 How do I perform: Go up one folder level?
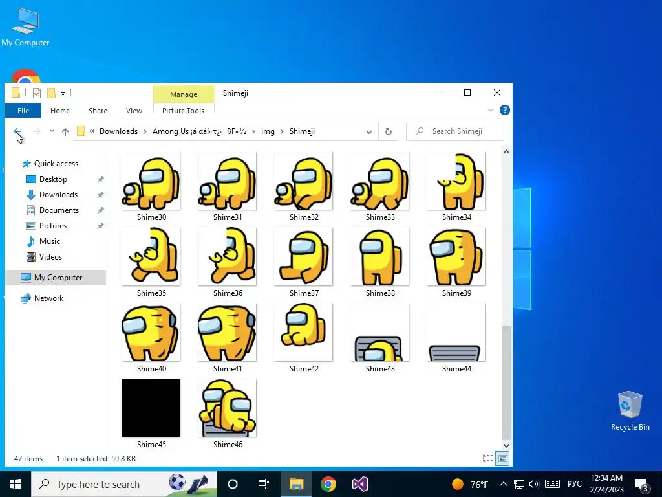tap(65, 131)
